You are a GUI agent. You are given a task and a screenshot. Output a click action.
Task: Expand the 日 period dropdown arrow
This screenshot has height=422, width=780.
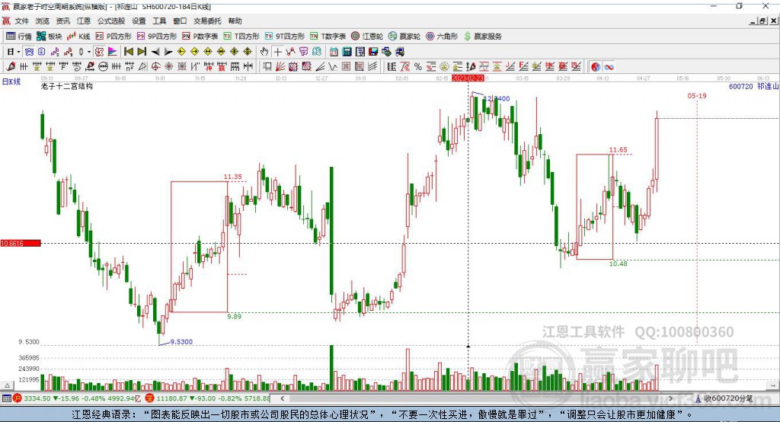pos(18,52)
